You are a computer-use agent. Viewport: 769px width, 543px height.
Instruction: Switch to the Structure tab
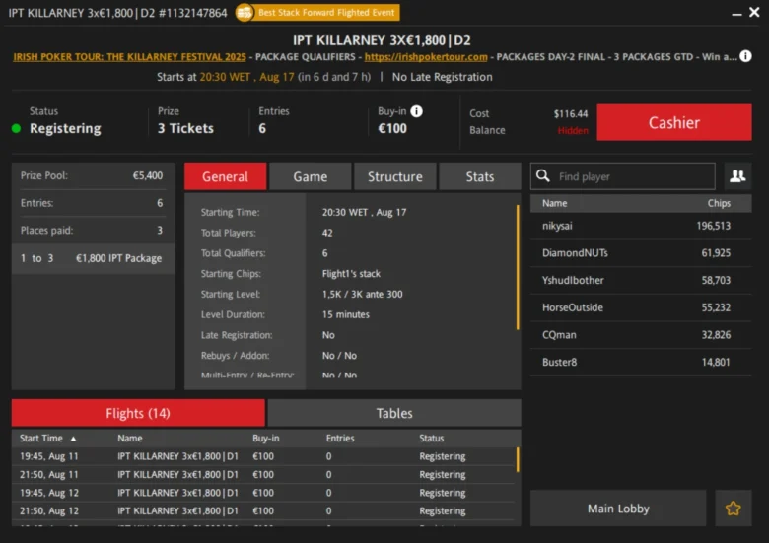click(394, 176)
